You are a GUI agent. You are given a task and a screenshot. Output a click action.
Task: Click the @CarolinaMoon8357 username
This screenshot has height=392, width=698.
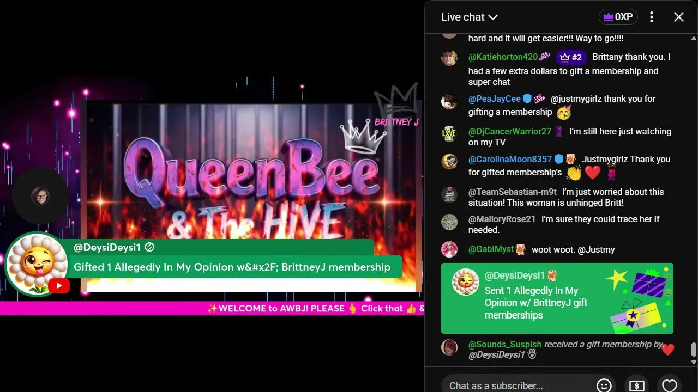[x=510, y=160]
